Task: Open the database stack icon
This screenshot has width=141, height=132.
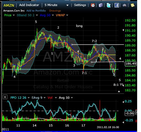Action: [101, 5]
